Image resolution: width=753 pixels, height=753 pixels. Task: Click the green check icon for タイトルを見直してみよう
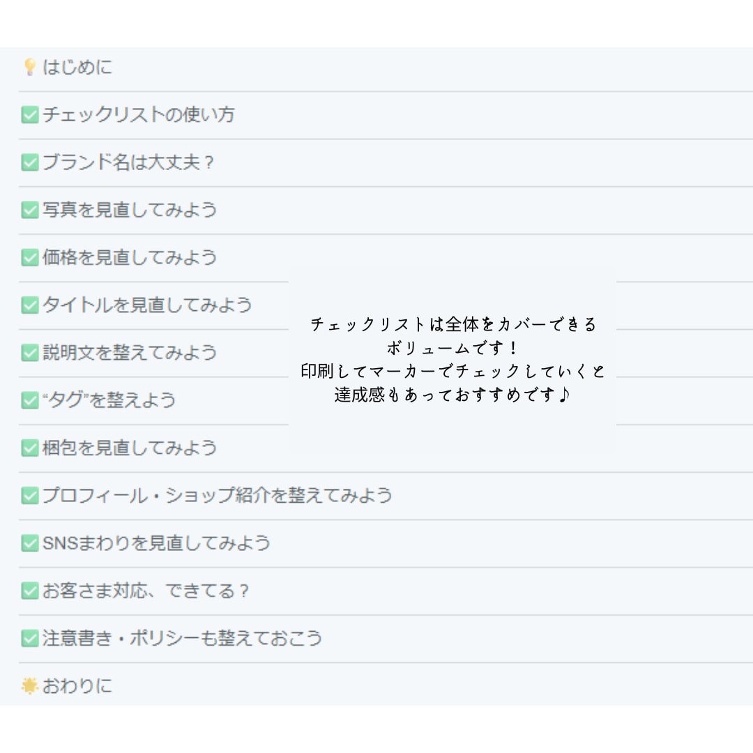pos(30,305)
